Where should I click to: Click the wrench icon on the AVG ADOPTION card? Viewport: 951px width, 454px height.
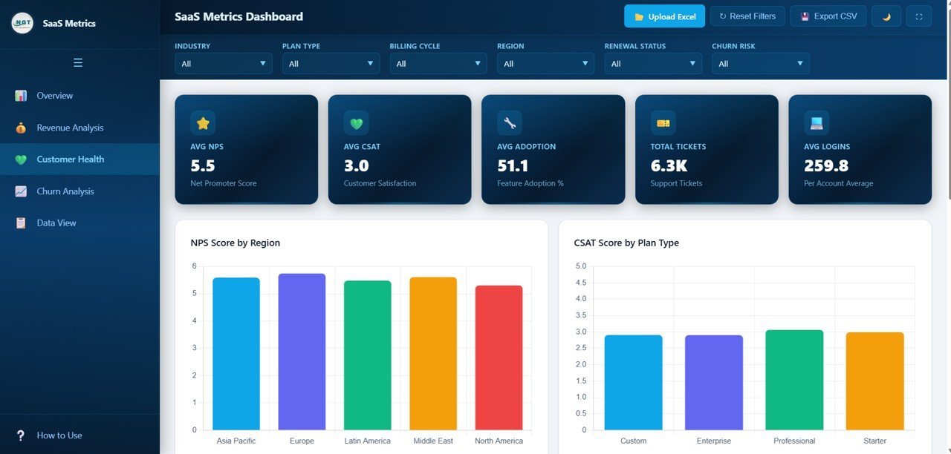coord(509,123)
